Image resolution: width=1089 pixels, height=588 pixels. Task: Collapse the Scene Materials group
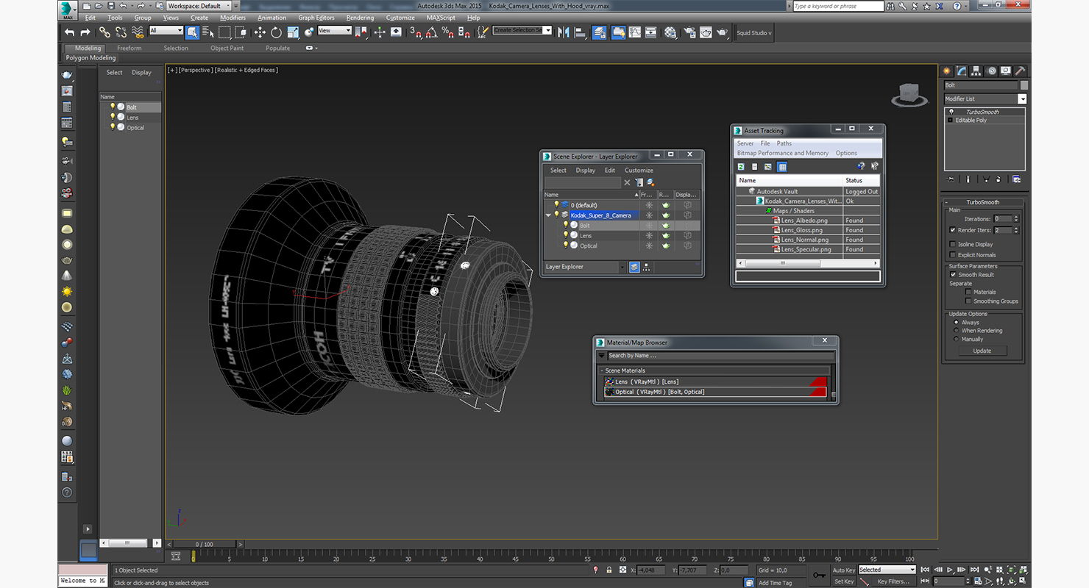pyautogui.click(x=601, y=370)
